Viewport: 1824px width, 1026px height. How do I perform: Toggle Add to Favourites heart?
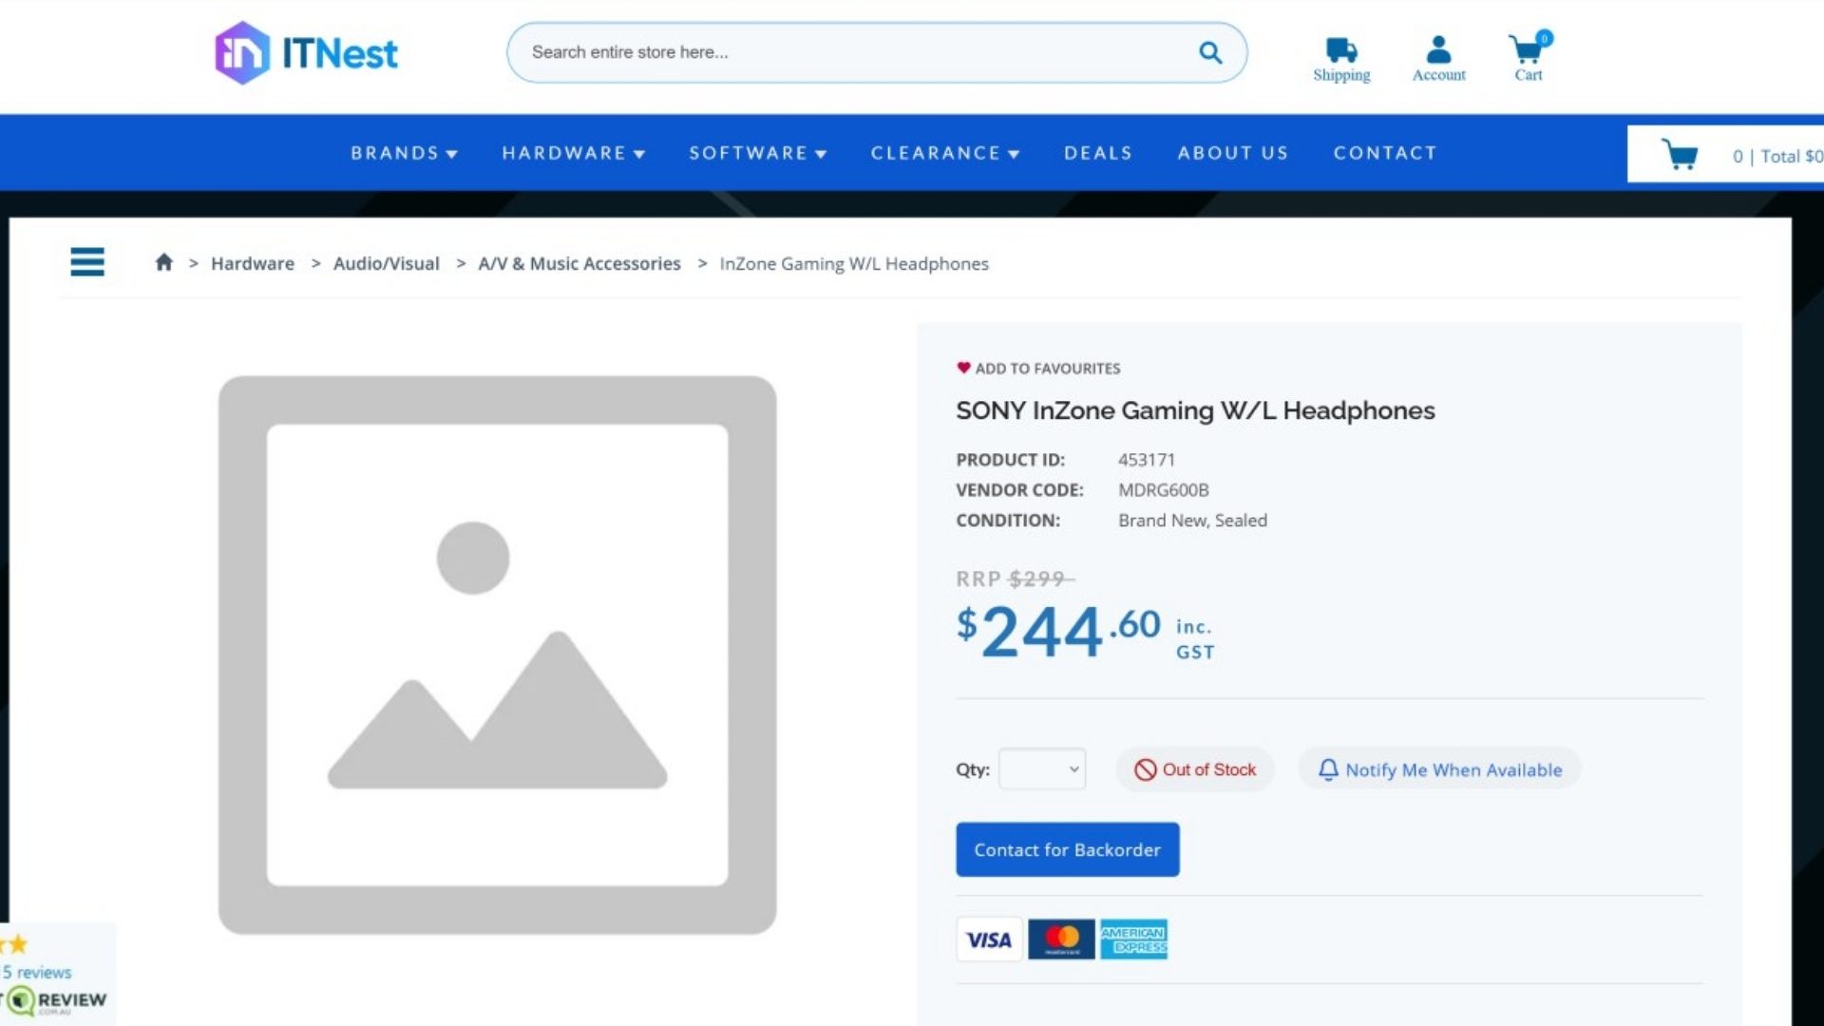[x=963, y=368]
